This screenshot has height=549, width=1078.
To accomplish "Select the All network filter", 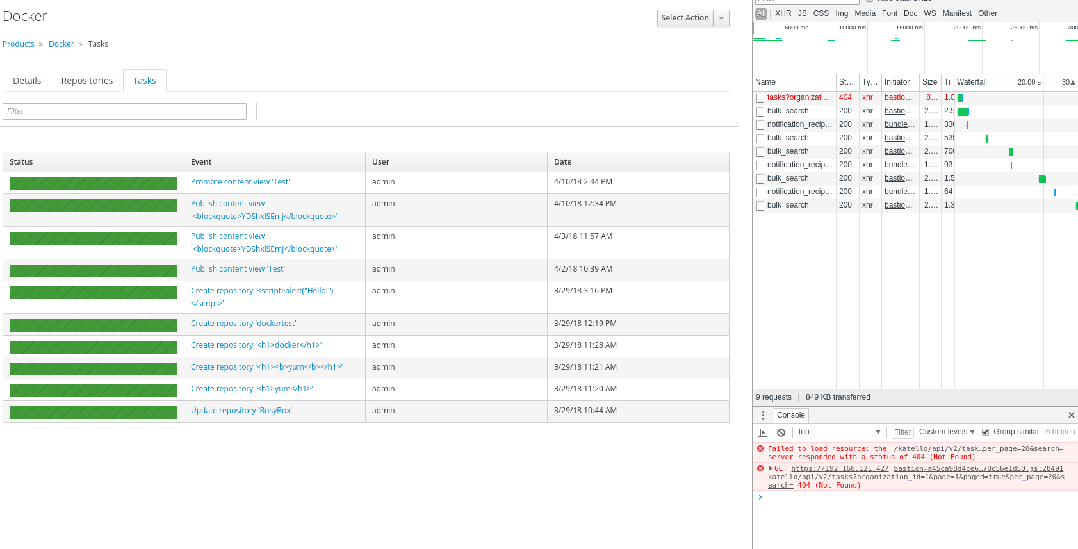I will point(761,13).
